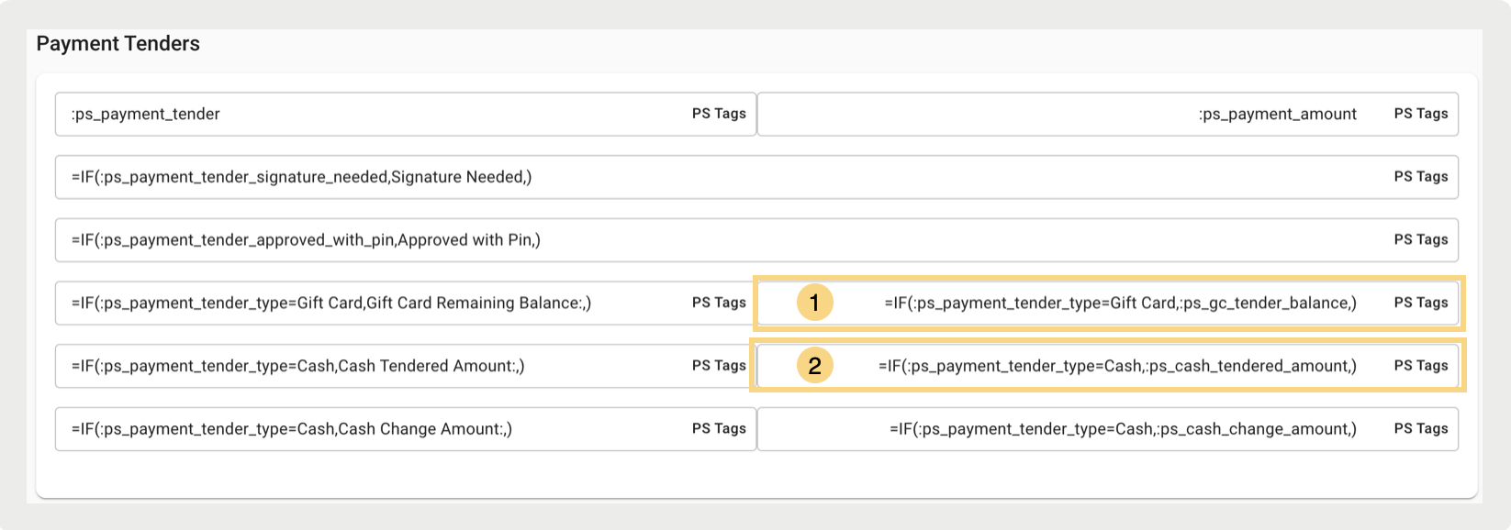This screenshot has height=530, width=1511.
Task: Open PS Tags for :ps_cash_tendered_amount field
Action: [1421, 366]
